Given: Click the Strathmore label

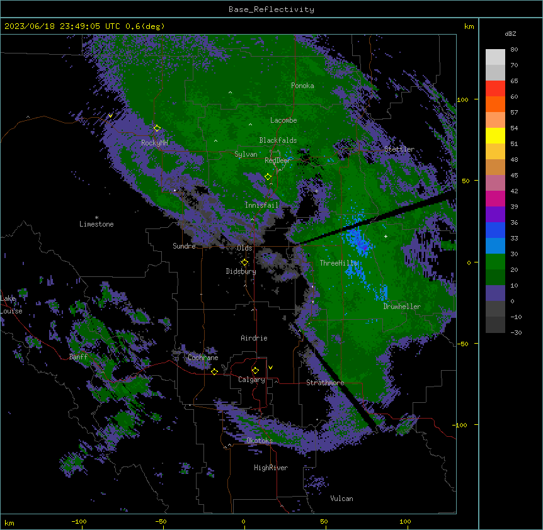Looking at the screenshot, I should pyautogui.click(x=325, y=383).
